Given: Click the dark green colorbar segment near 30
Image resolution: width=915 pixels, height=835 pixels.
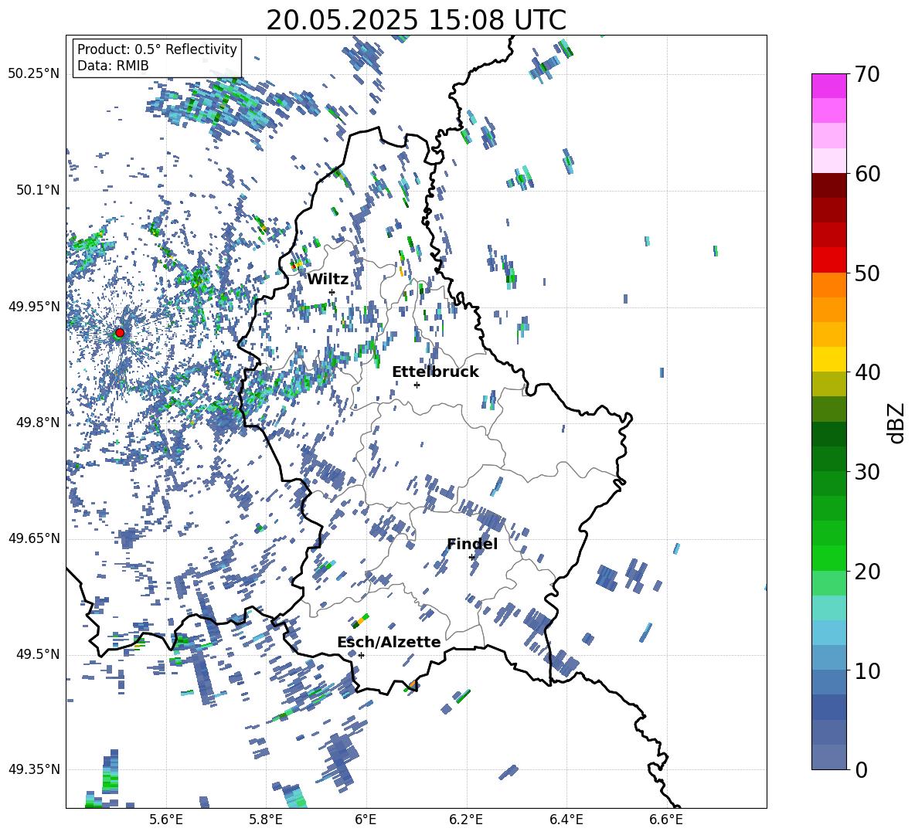Looking at the screenshot, I should 828,459.
